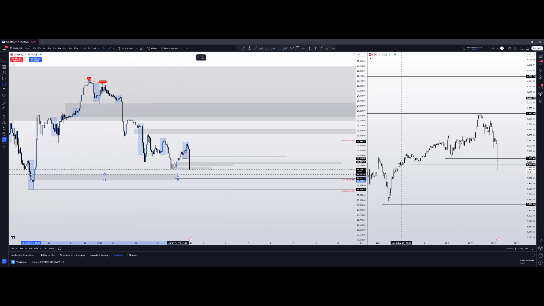The width and height of the screenshot is (544, 306).
Task: Expand the timeframe interval dropdown arrow
Action: [x=99, y=48]
